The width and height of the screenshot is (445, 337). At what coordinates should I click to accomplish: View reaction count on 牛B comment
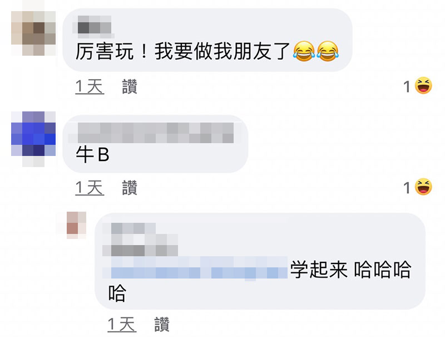[407, 188]
